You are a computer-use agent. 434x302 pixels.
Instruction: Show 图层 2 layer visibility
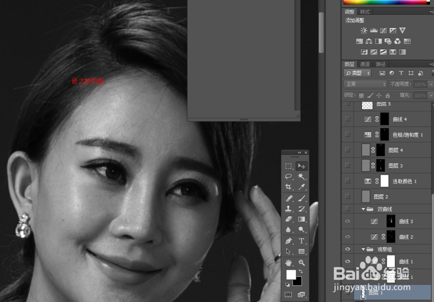pos(348,197)
